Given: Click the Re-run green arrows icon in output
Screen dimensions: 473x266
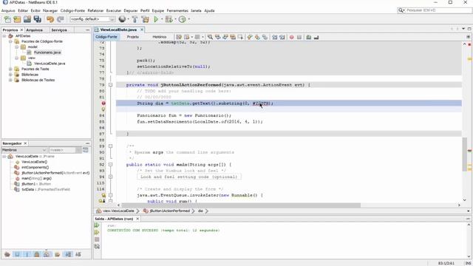Looking at the screenshot, I should [97, 225].
